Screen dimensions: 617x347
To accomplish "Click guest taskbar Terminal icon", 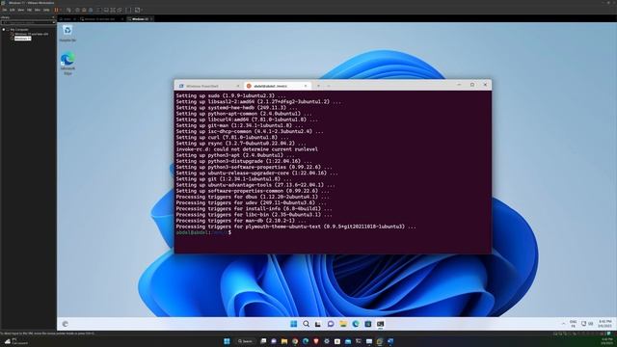I will pos(380,324).
